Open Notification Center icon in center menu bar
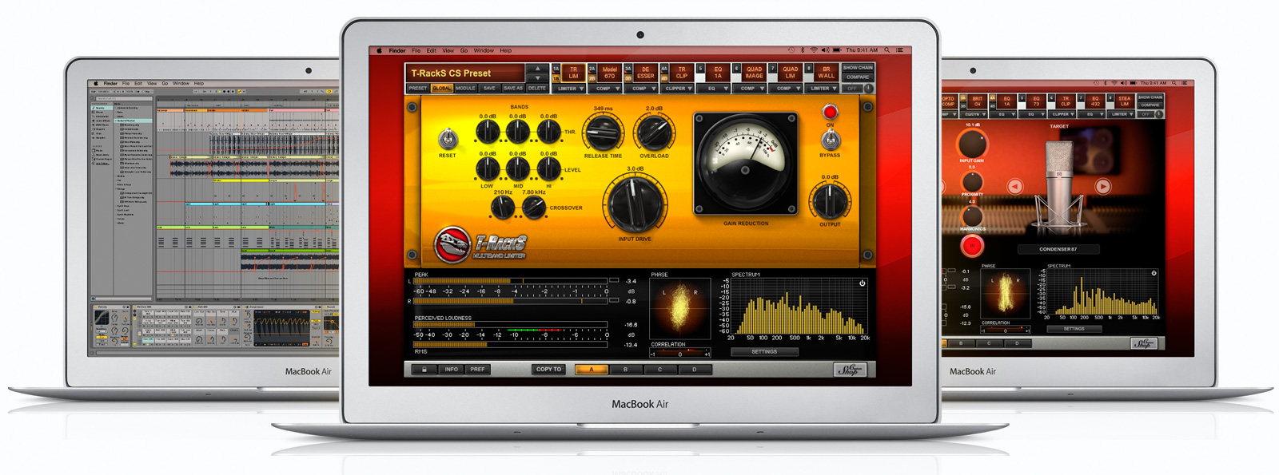This screenshot has height=475, width=1279. click(x=899, y=50)
